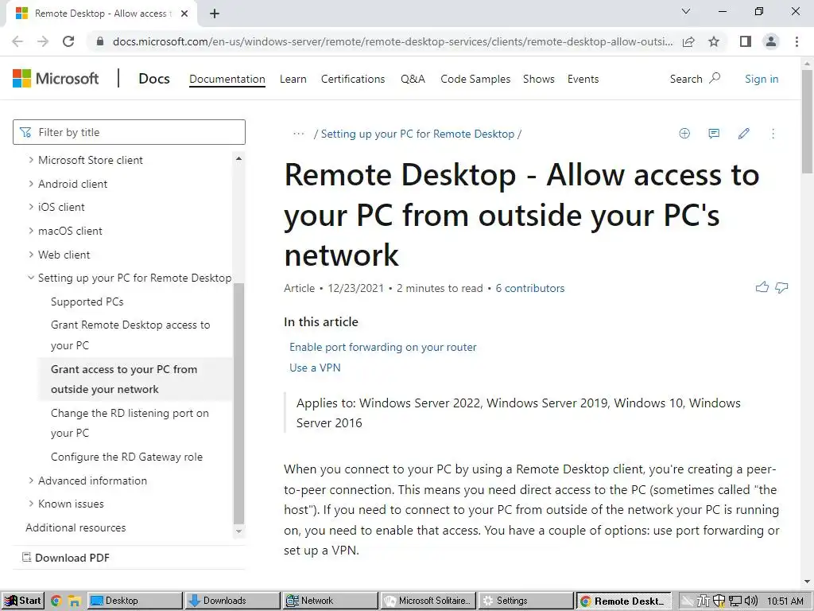Switch to Downloads taskbar window
This screenshot has width=814, height=611.
pyautogui.click(x=232, y=601)
